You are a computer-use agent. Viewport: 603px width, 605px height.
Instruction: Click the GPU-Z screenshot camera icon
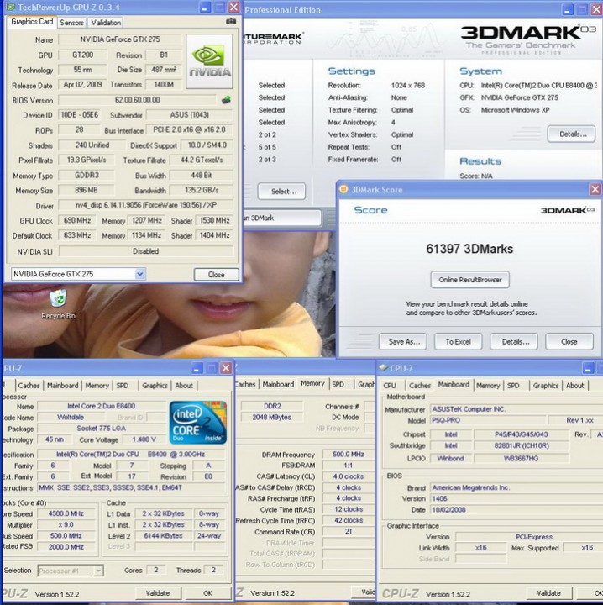pos(231,22)
